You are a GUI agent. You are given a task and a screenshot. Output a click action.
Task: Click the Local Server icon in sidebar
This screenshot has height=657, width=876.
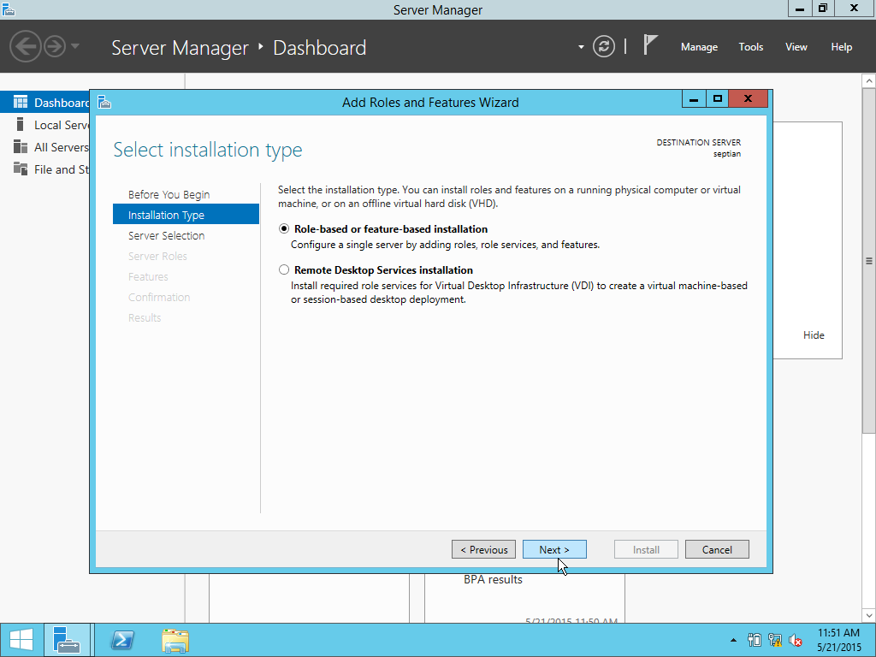21,124
